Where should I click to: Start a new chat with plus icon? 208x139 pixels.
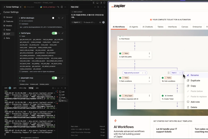95,7
